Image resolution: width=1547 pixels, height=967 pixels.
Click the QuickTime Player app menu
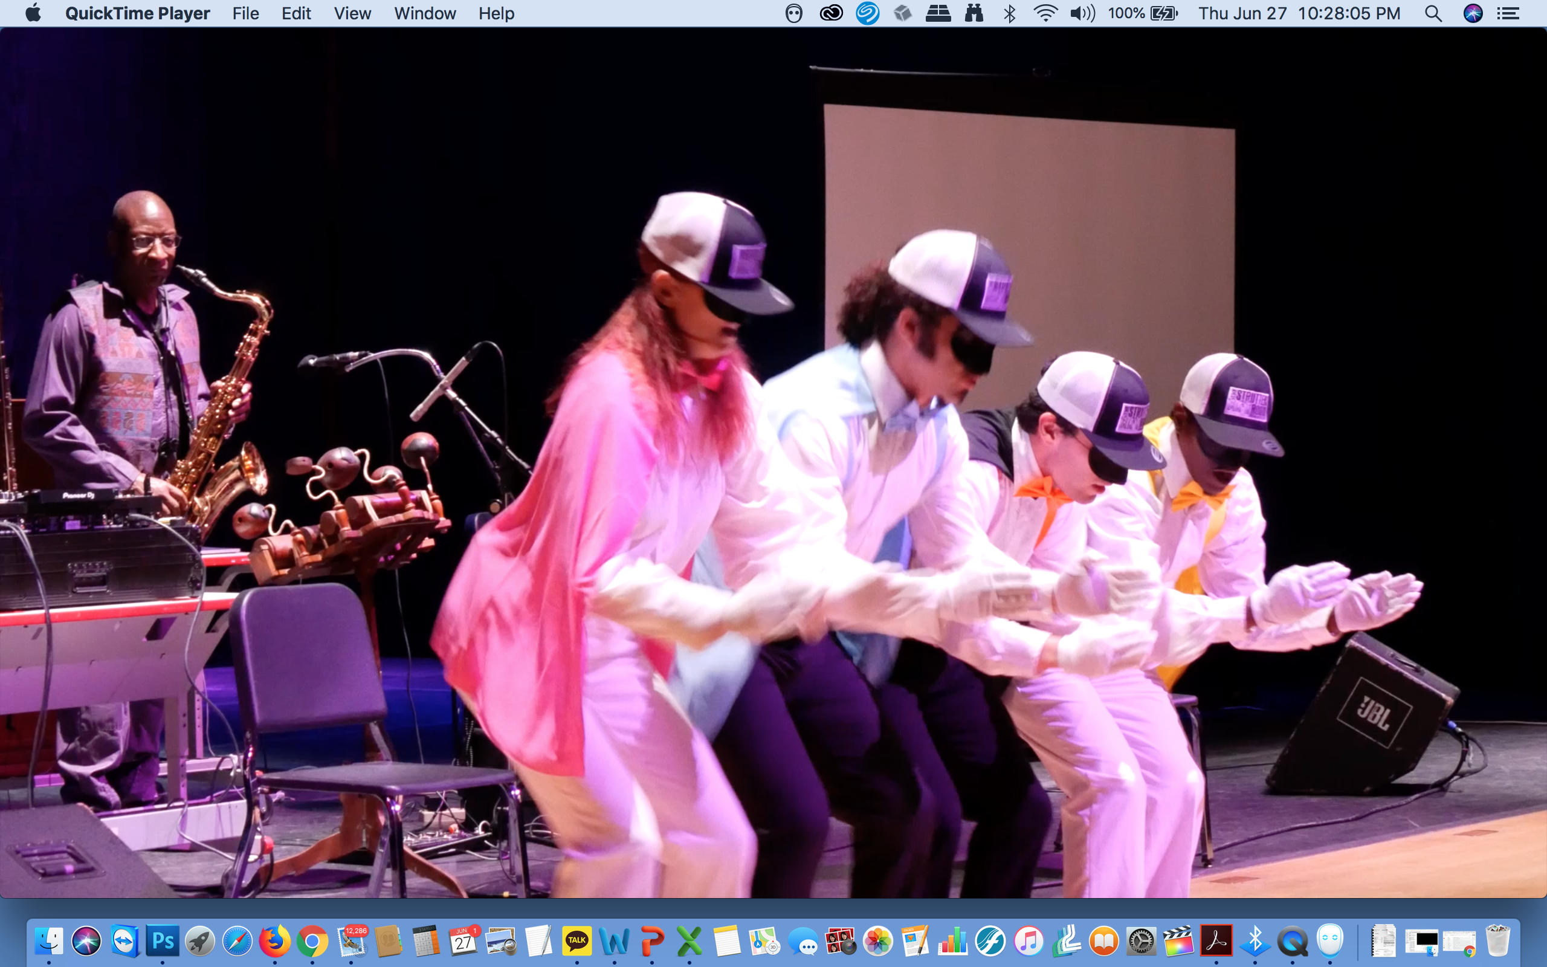point(137,13)
